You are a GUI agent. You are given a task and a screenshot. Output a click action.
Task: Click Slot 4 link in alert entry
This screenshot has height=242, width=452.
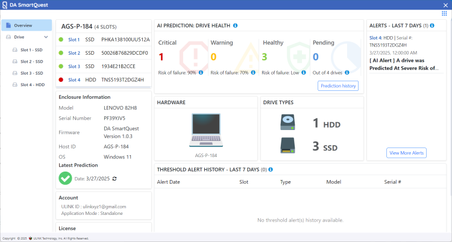click(x=376, y=38)
